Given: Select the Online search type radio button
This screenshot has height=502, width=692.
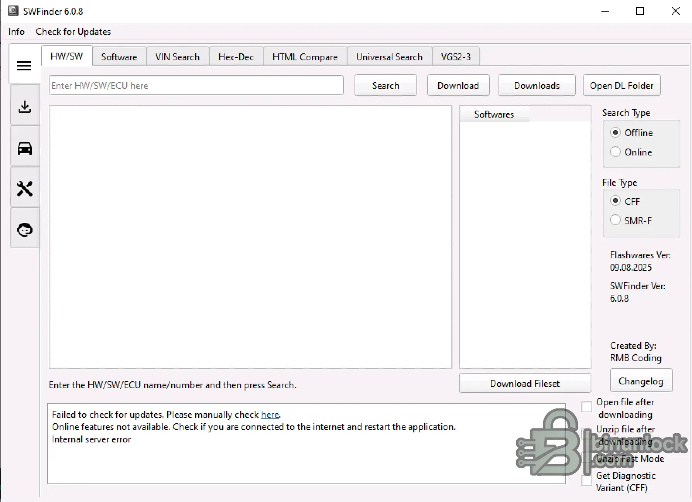Looking at the screenshot, I should [615, 152].
